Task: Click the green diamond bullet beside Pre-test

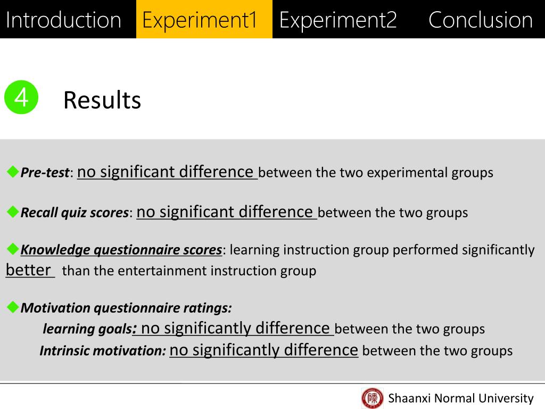Action: 13,171
